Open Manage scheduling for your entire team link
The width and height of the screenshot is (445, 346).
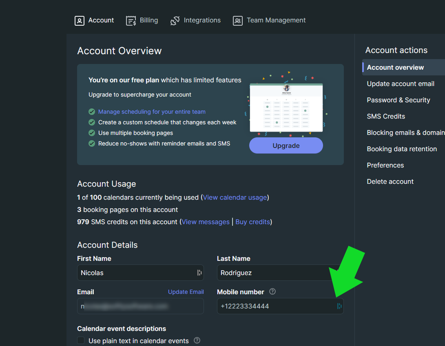pyautogui.click(x=152, y=112)
